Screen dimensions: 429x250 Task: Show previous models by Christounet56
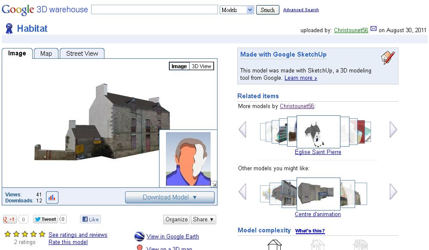point(242,129)
